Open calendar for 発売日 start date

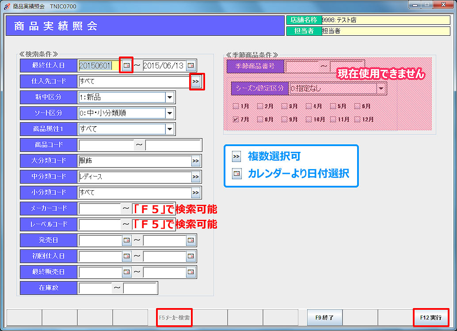point(127,241)
